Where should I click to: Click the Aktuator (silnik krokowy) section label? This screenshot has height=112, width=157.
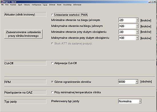25,14
